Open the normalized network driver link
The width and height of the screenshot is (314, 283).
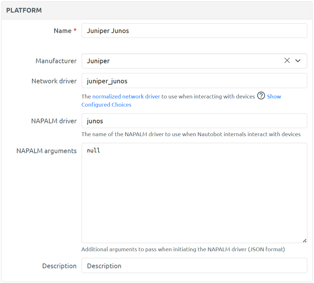[x=127, y=96]
